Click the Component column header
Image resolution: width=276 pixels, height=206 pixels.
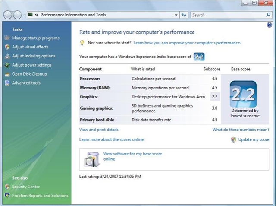click(x=91, y=69)
